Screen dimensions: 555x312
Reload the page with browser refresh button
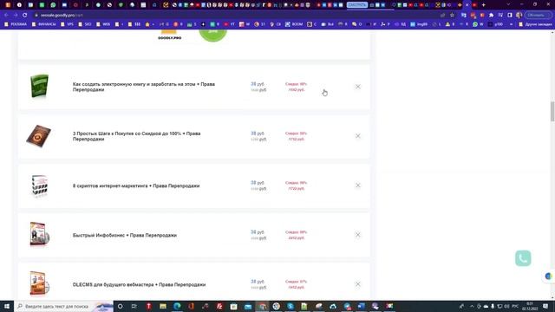click(25, 16)
